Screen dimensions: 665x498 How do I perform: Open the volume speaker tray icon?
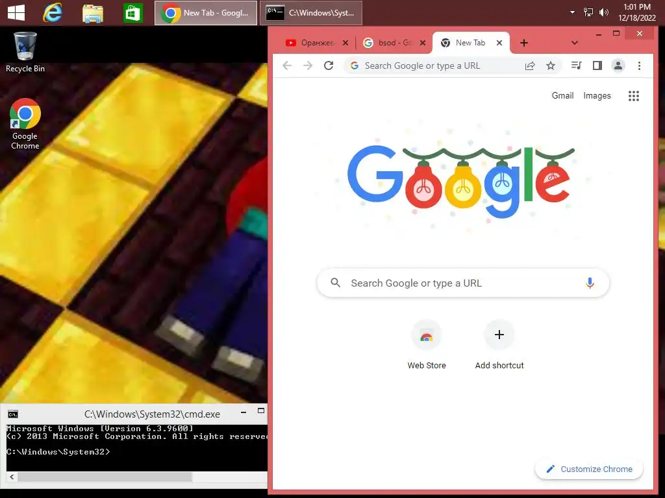pyautogui.click(x=603, y=12)
